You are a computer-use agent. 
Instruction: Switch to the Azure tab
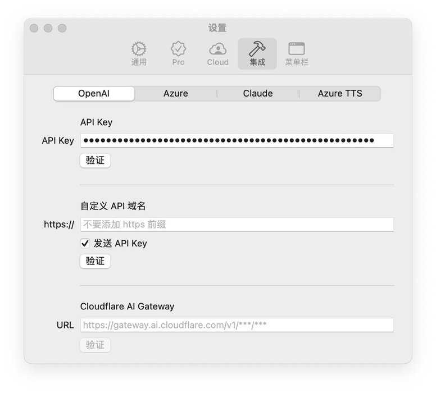176,94
